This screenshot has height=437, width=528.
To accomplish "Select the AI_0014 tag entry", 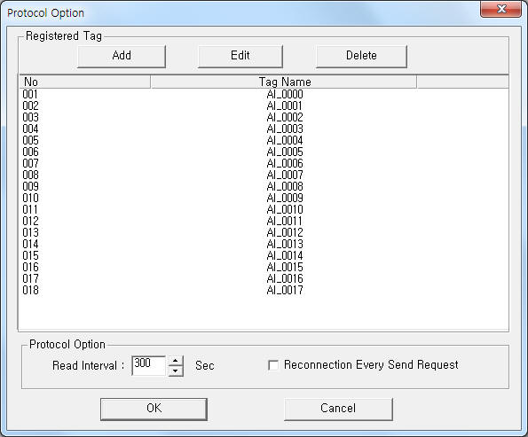I will tap(285, 255).
